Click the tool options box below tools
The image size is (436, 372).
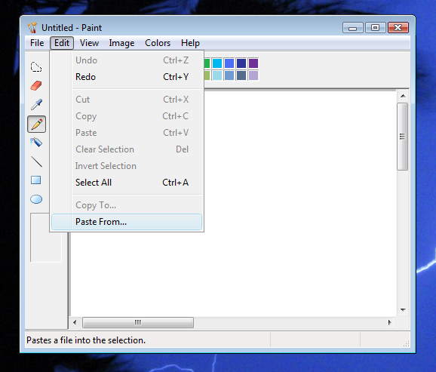45,238
